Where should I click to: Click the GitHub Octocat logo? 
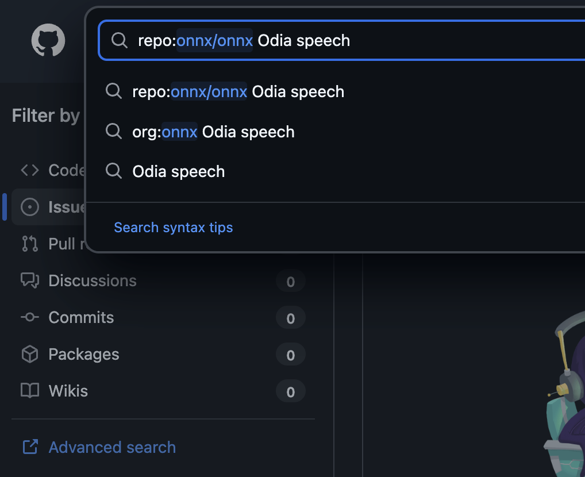point(48,40)
